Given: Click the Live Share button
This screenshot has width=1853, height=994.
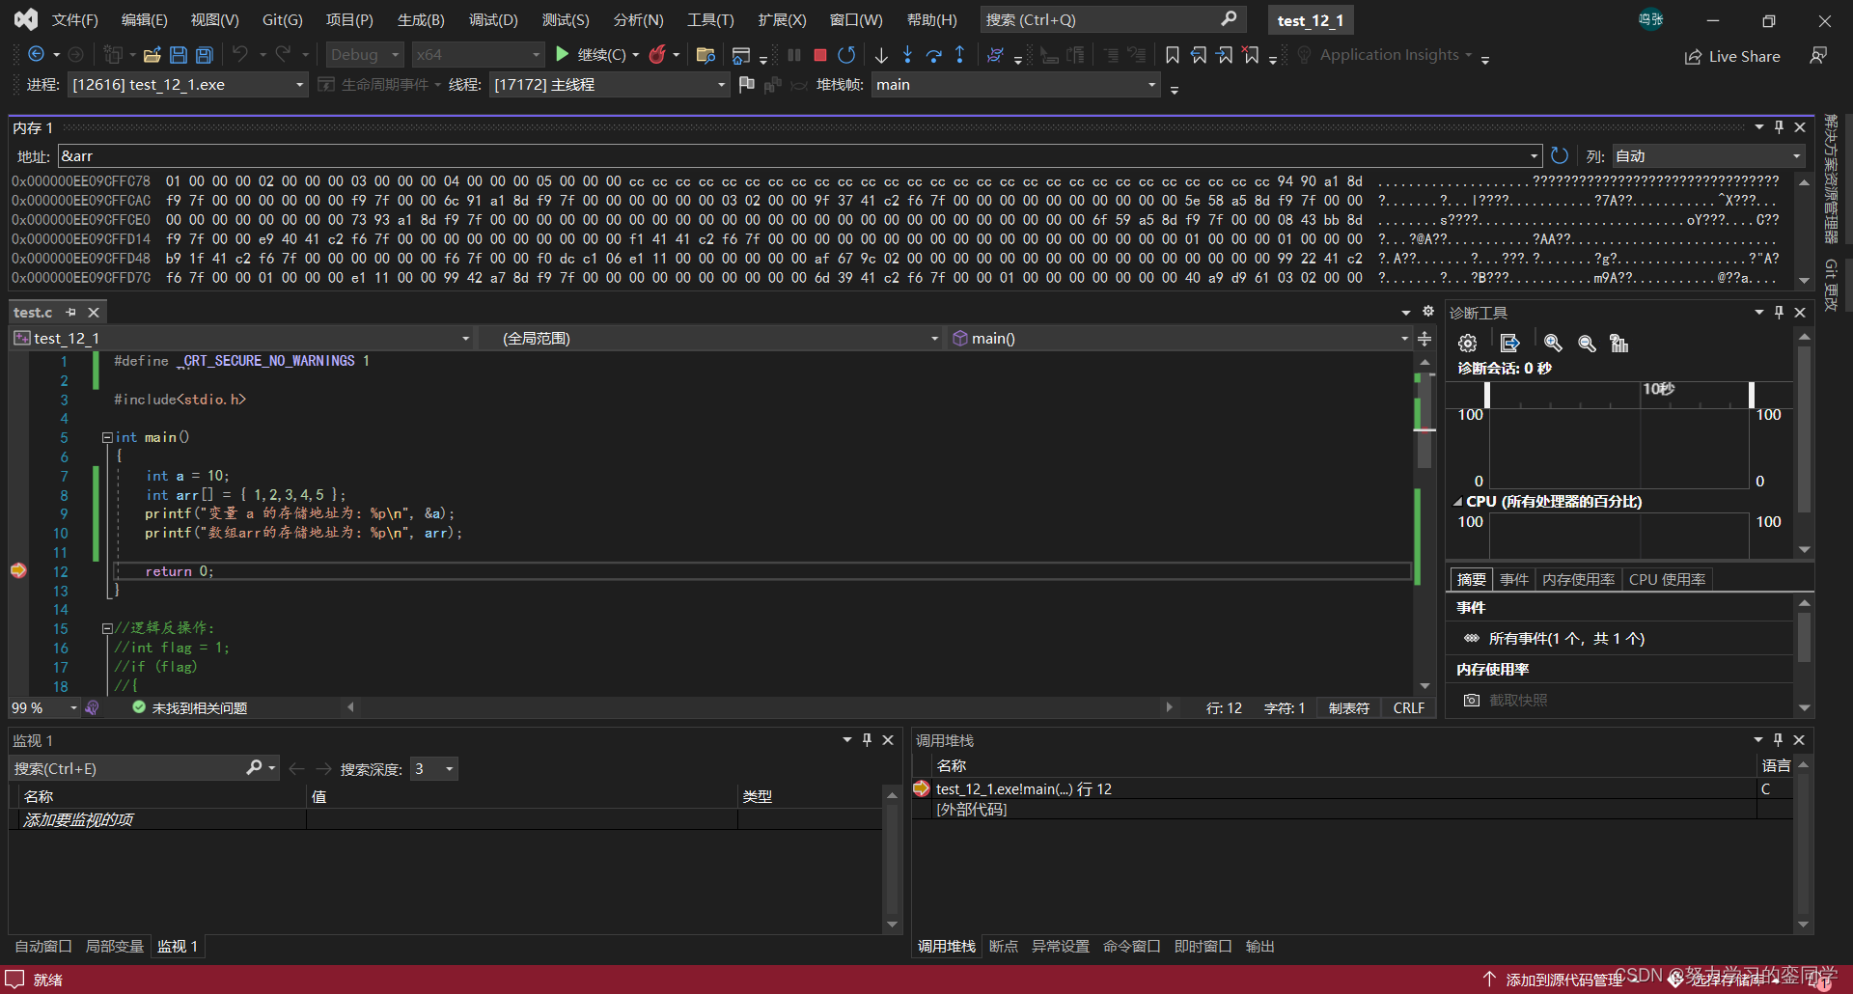Looking at the screenshot, I should (x=1732, y=56).
